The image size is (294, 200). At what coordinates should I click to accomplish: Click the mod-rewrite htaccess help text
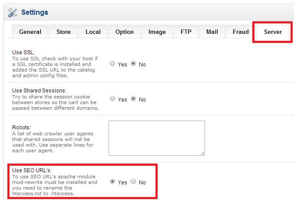[55, 185]
